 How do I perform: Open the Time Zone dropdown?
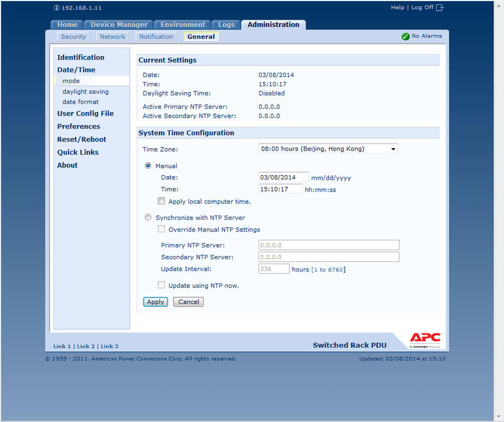click(328, 149)
